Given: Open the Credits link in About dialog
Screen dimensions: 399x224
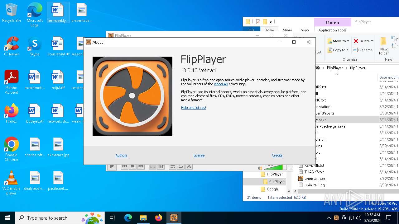Looking at the screenshot, I should pyautogui.click(x=277, y=155).
